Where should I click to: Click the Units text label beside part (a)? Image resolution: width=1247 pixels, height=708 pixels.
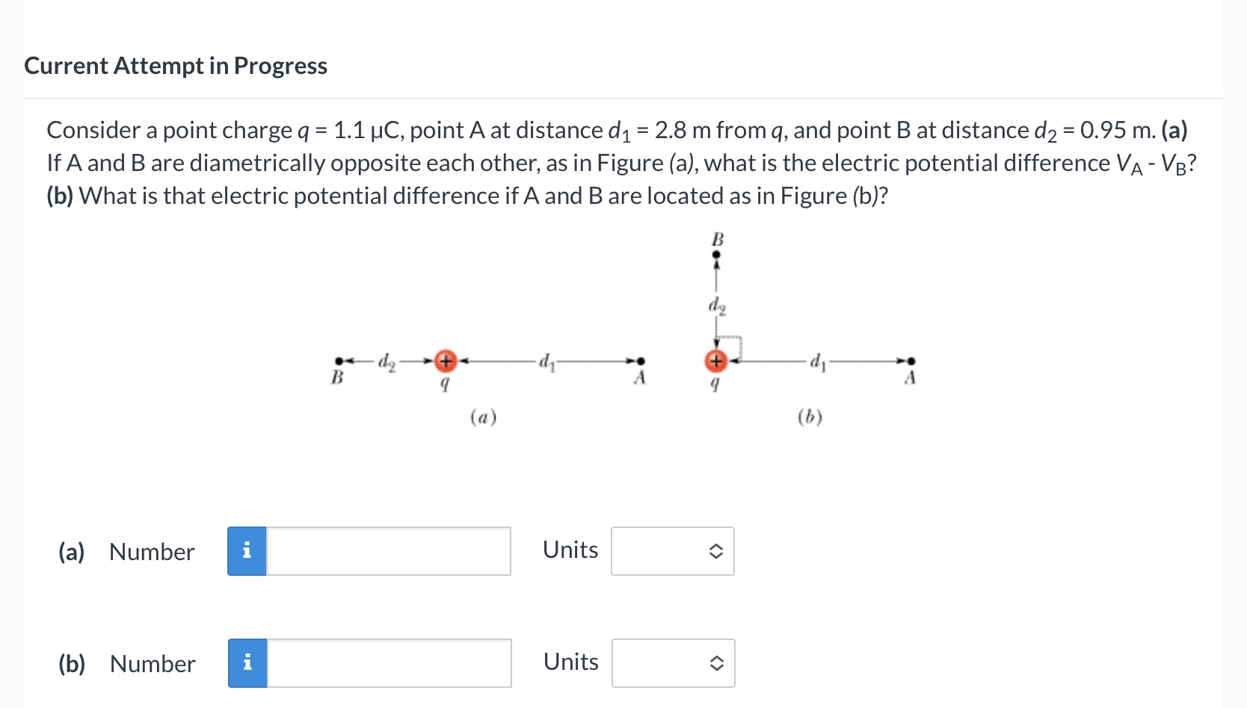click(570, 550)
